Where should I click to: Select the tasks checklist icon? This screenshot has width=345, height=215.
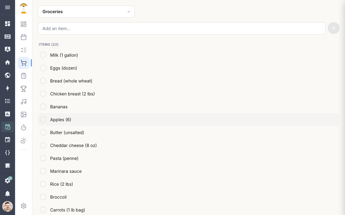[x=23, y=50]
